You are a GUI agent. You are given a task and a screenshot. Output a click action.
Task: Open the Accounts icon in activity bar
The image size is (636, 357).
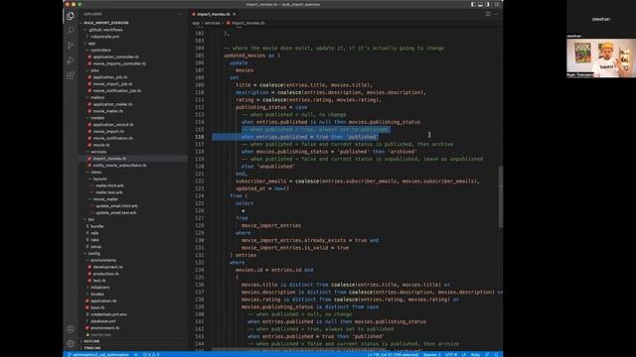coord(71,329)
